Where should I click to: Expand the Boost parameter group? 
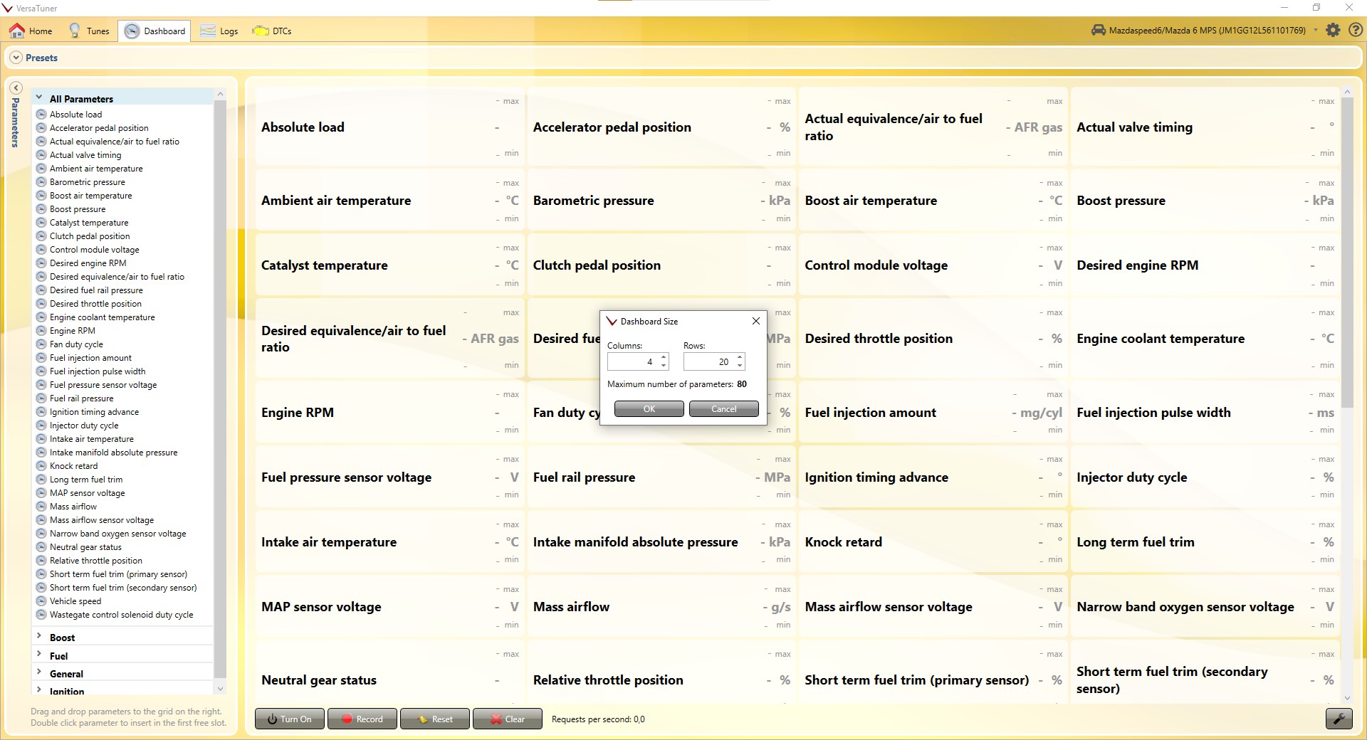pos(39,637)
